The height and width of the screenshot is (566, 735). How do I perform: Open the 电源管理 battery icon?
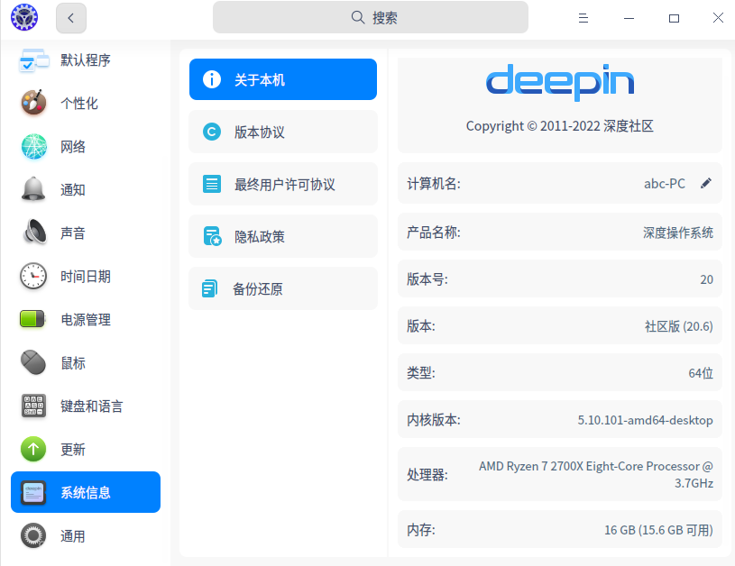click(32, 319)
